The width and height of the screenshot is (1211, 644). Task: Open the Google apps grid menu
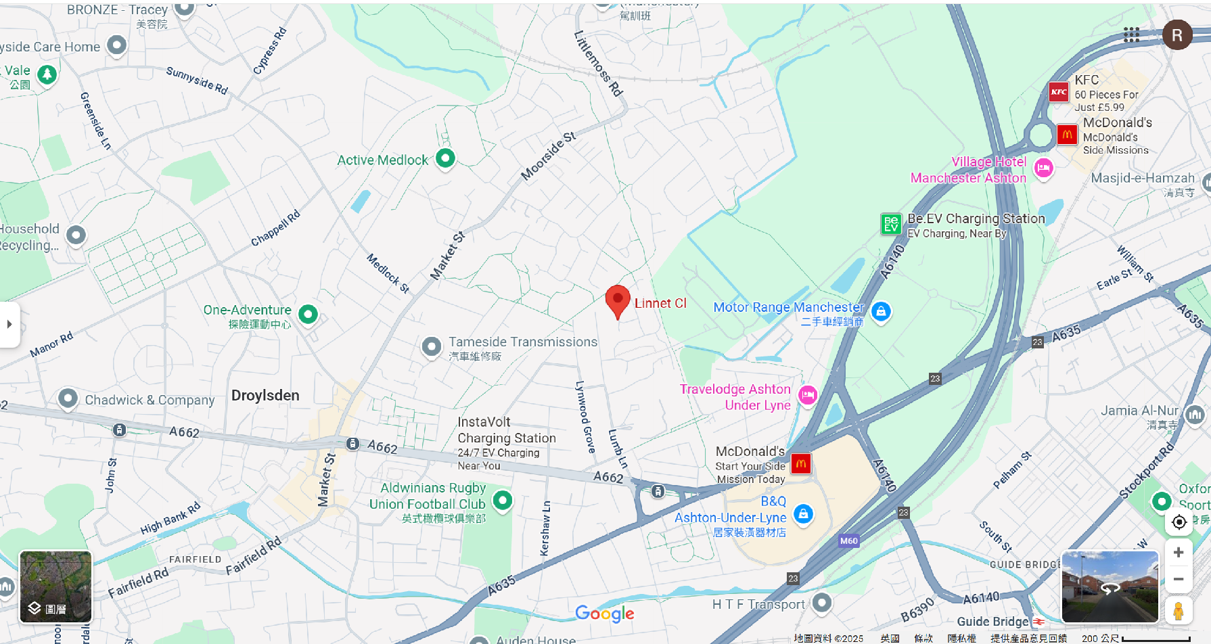(1131, 35)
